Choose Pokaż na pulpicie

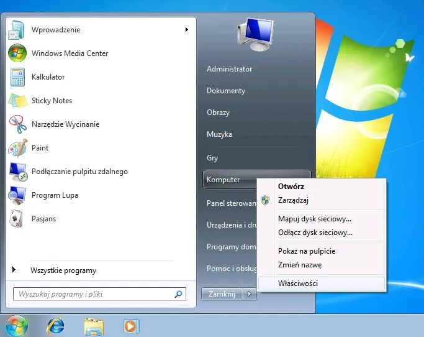tap(307, 251)
